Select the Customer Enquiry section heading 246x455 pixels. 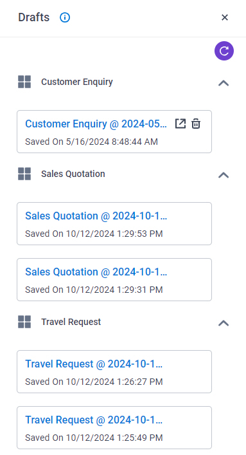[77, 82]
